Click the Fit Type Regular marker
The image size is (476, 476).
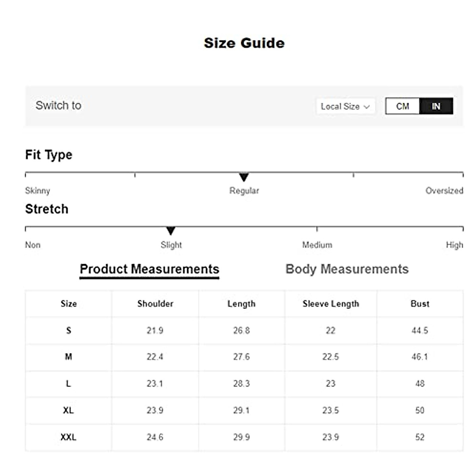[x=244, y=177]
